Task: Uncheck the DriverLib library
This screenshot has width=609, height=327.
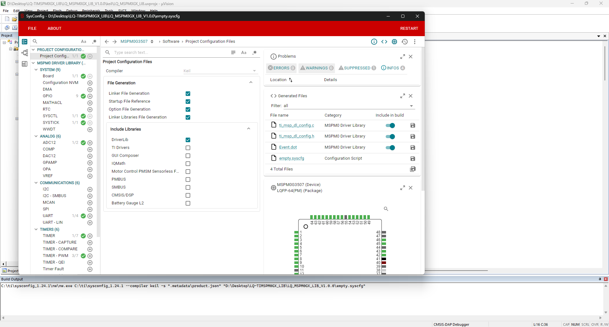Action: coord(188,140)
